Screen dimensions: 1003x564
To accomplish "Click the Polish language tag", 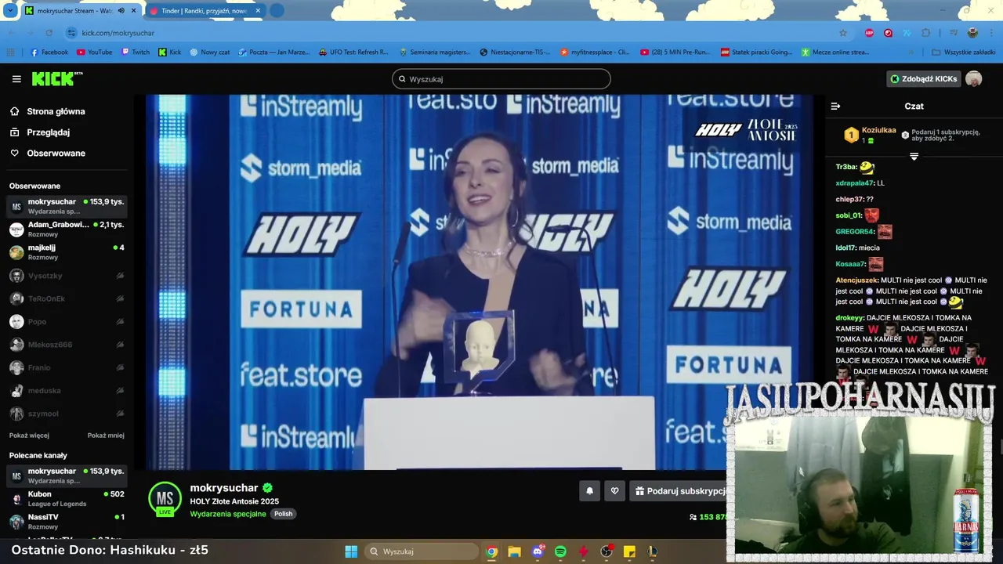I will pyautogui.click(x=283, y=514).
